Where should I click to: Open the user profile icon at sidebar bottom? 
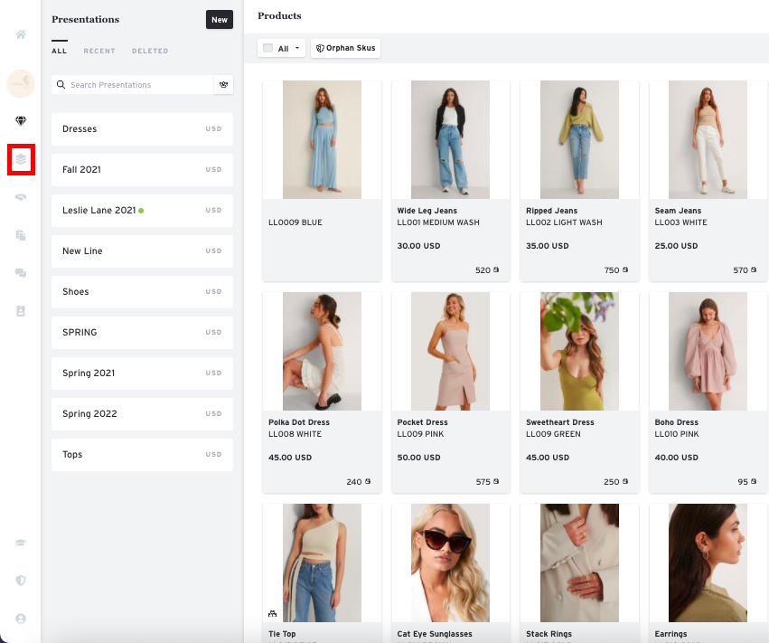[x=20, y=619]
